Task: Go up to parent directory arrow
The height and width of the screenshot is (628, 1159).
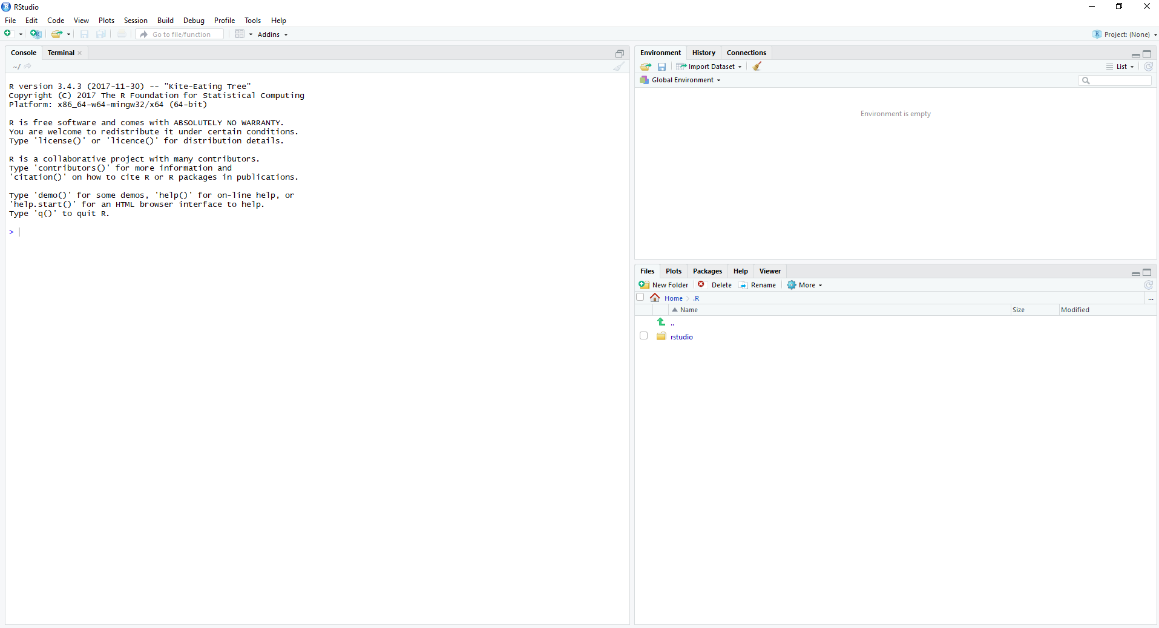Action: [x=662, y=322]
